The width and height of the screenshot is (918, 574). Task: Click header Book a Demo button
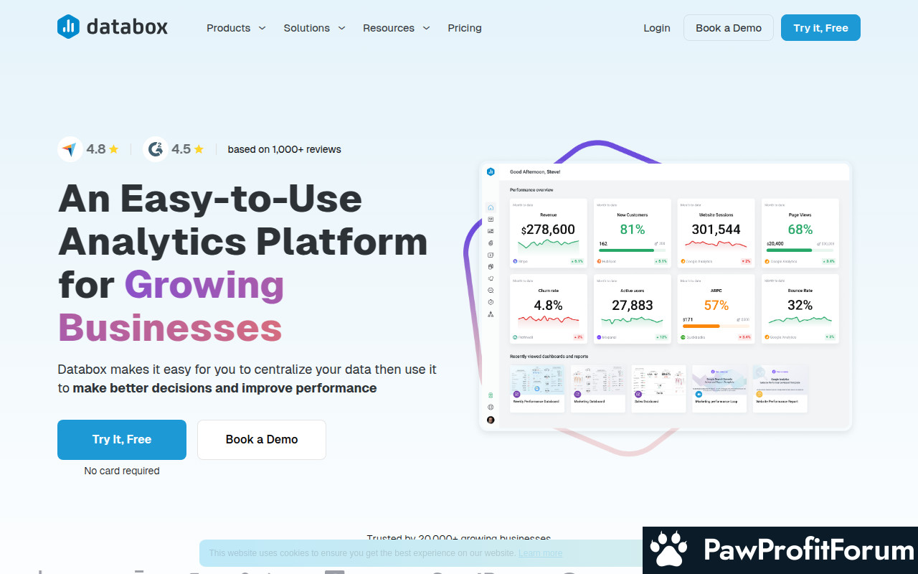pos(728,28)
